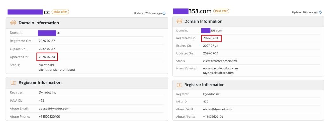This screenshot has height=125, width=325.
Task: Select IANA ID 472 in left panel
Action: (x=42, y=101)
